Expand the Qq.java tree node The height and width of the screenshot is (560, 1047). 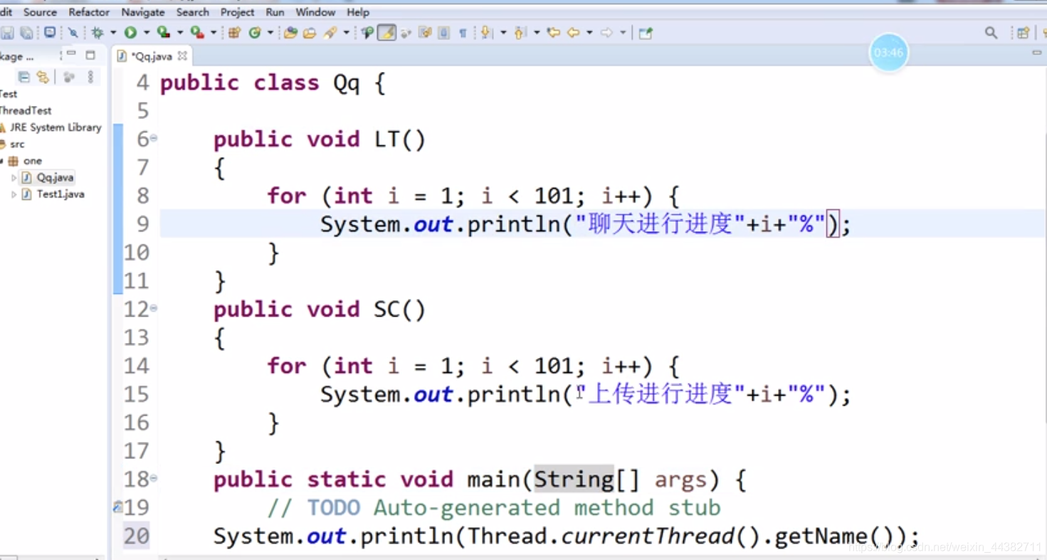point(14,177)
